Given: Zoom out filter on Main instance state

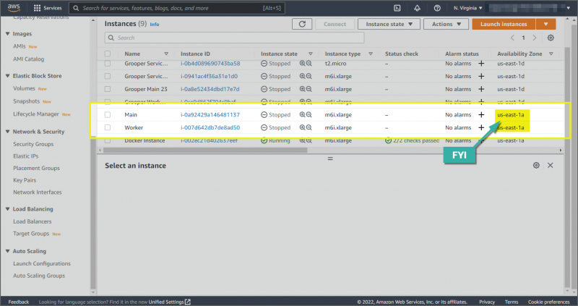Looking at the screenshot, I should coord(309,115).
